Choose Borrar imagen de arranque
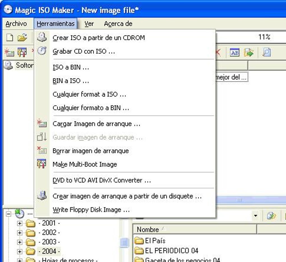The height and width of the screenshot is (262, 286). click(125, 151)
